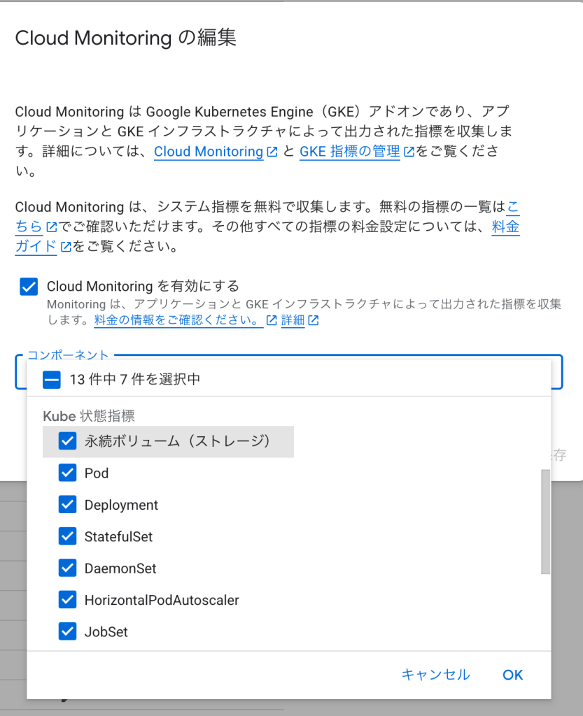583x716 pixels.
Task: Open 料金の情報をご確認ください link
Action: tap(178, 320)
